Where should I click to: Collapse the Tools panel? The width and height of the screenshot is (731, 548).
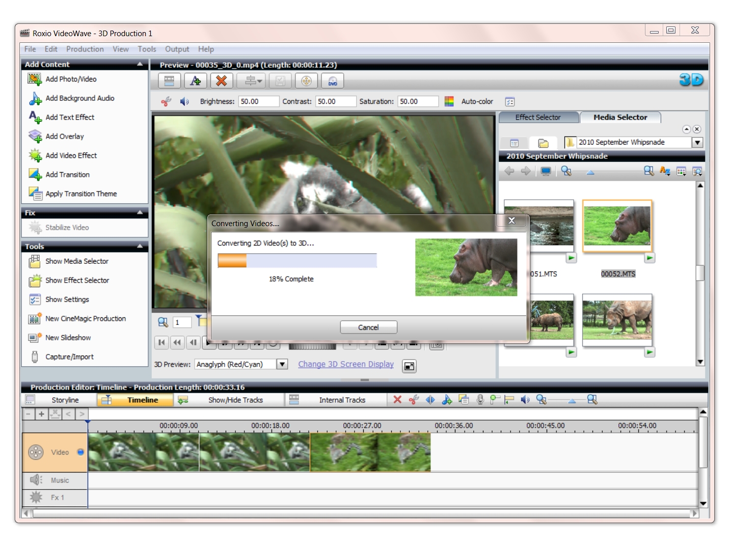tap(140, 246)
